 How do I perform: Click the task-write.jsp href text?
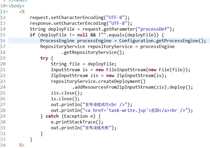127,111
